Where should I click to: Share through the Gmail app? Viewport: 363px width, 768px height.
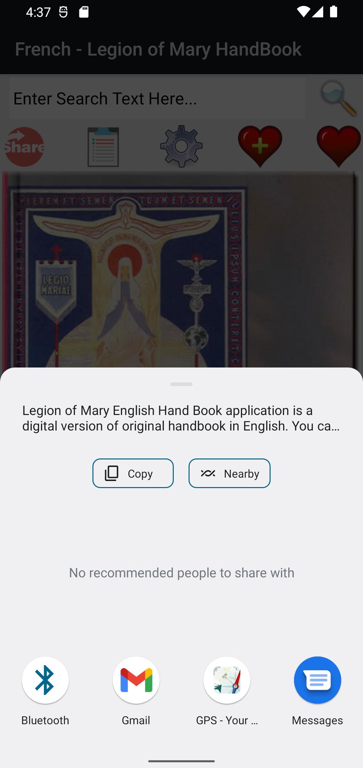(x=136, y=680)
